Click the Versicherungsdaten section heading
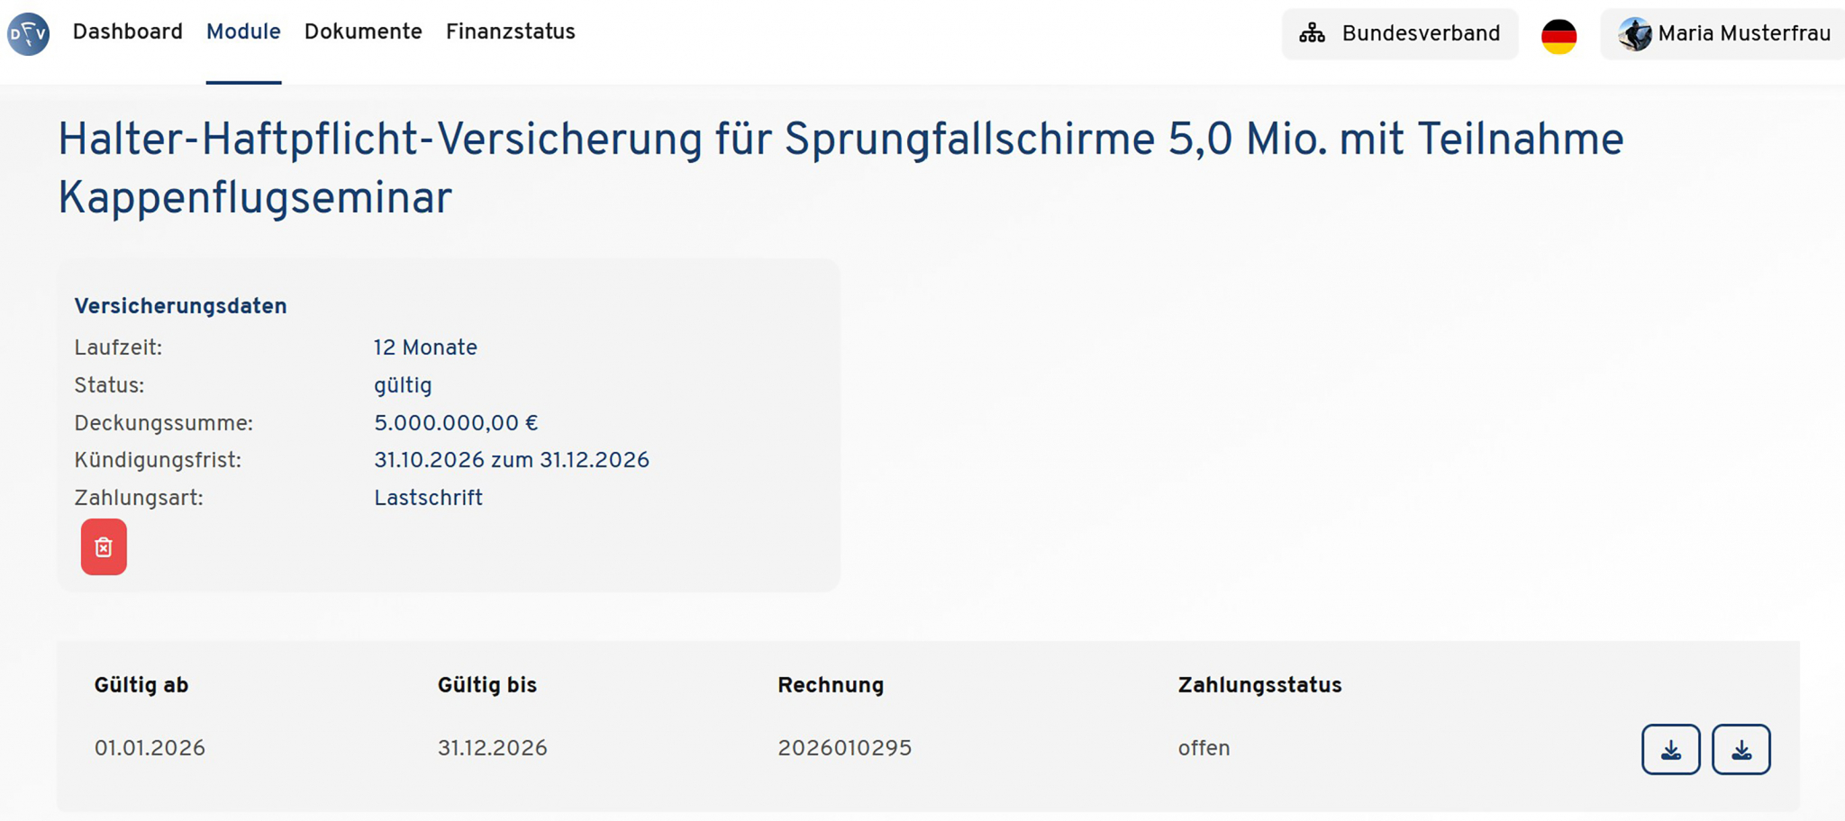The width and height of the screenshot is (1845, 821). pos(180,306)
